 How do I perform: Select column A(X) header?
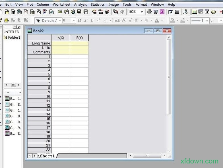(x=61, y=38)
